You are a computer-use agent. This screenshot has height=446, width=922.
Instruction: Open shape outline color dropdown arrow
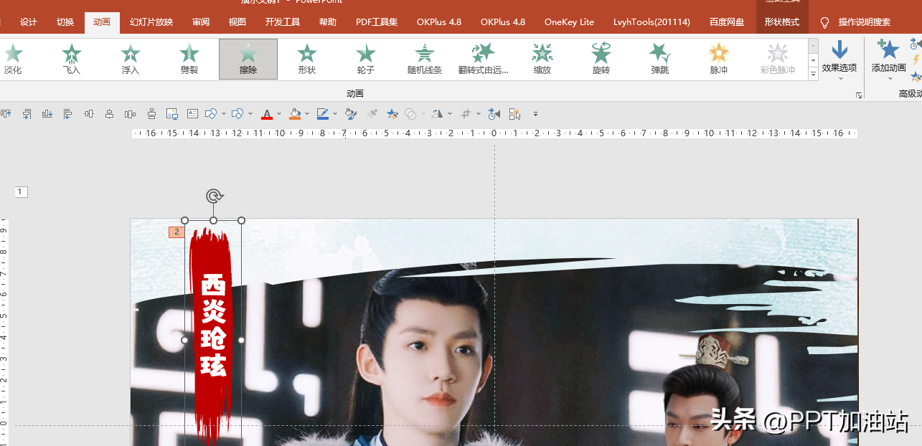tap(334, 113)
